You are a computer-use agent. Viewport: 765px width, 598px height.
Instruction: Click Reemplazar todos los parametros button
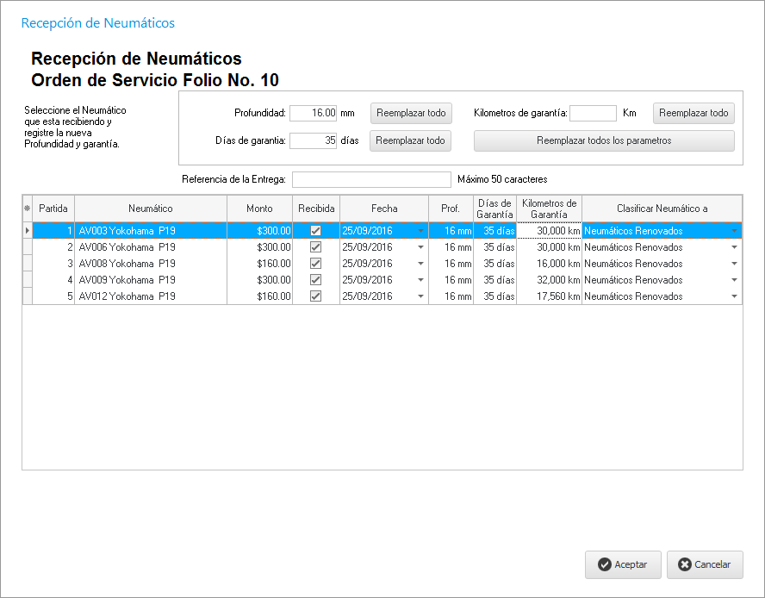604,140
